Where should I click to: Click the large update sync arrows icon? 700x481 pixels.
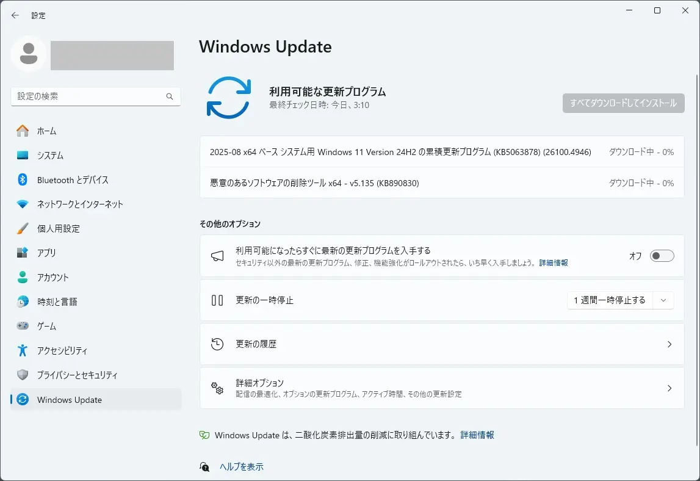click(x=229, y=98)
